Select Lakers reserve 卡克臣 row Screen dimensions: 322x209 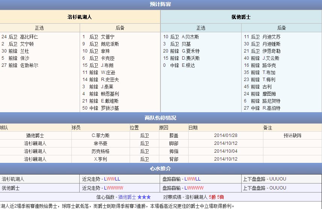point(98,58)
